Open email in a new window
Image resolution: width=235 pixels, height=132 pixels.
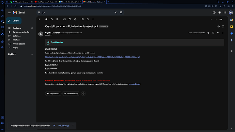click(x=223, y=26)
